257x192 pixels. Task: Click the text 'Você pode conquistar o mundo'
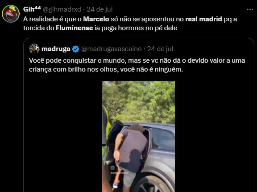click(x=78, y=60)
